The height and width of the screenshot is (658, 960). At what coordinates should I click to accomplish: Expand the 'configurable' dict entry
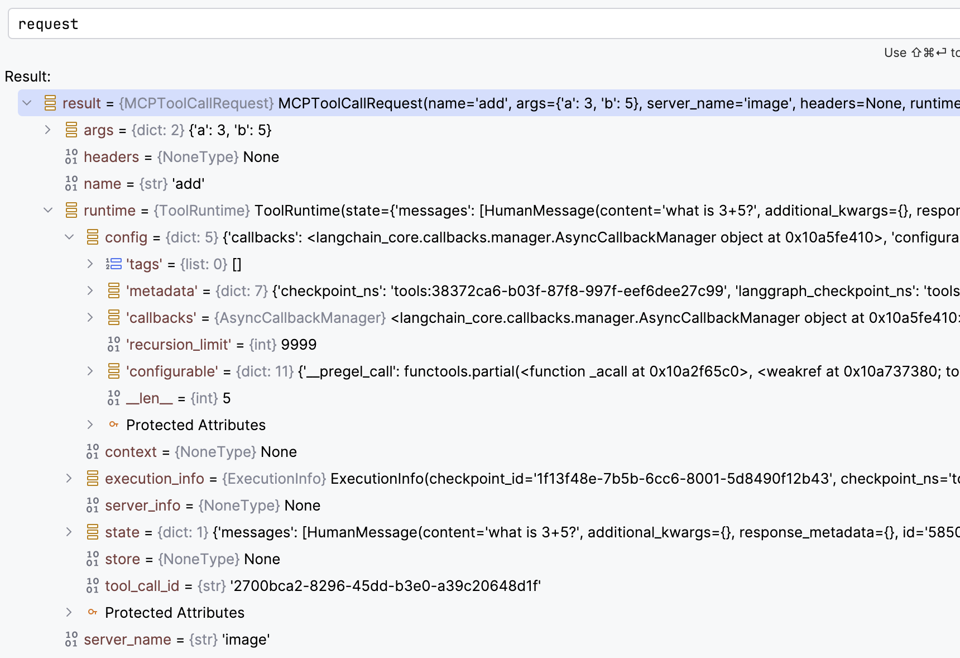point(90,371)
